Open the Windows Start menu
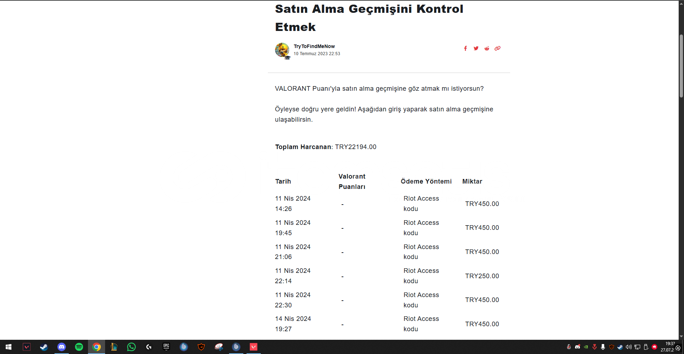Image resolution: width=684 pixels, height=354 pixels. pyautogui.click(x=9, y=347)
